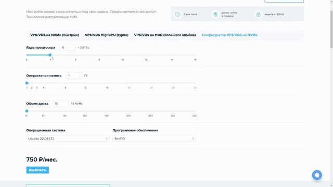Screen dimensions: 333x187
Task: Switch to VPS/VDS HighCPU (турбо) tab
Action: tap(107, 35)
